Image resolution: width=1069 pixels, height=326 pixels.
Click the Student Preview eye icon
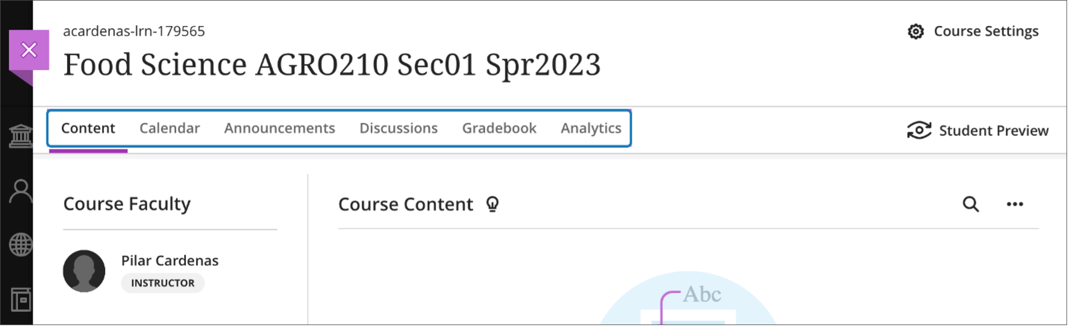pos(919,130)
